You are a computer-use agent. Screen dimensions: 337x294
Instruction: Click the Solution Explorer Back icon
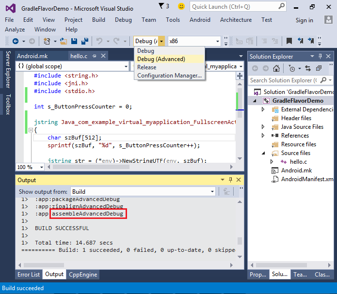click(x=255, y=68)
